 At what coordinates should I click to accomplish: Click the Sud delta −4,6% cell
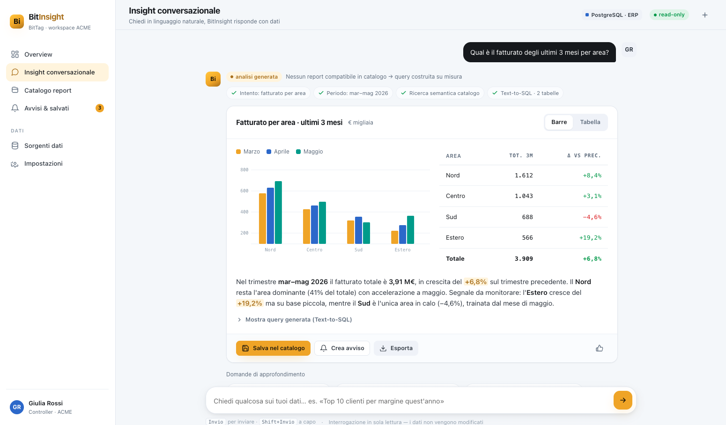tap(592, 217)
